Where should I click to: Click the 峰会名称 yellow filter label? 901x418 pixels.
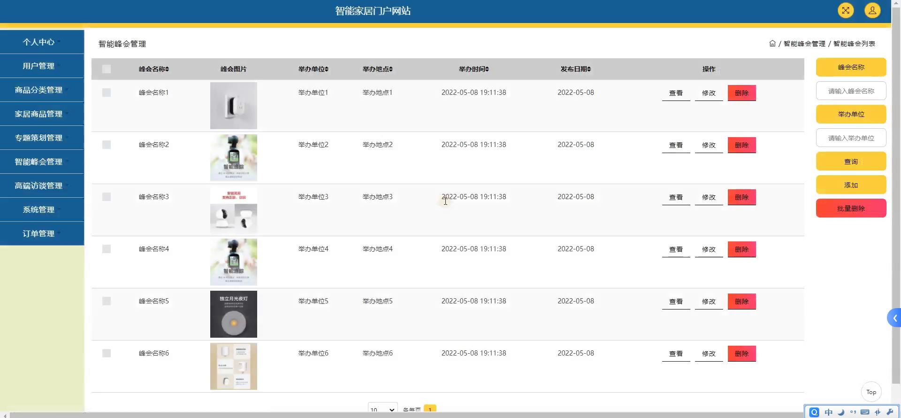pyautogui.click(x=851, y=67)
